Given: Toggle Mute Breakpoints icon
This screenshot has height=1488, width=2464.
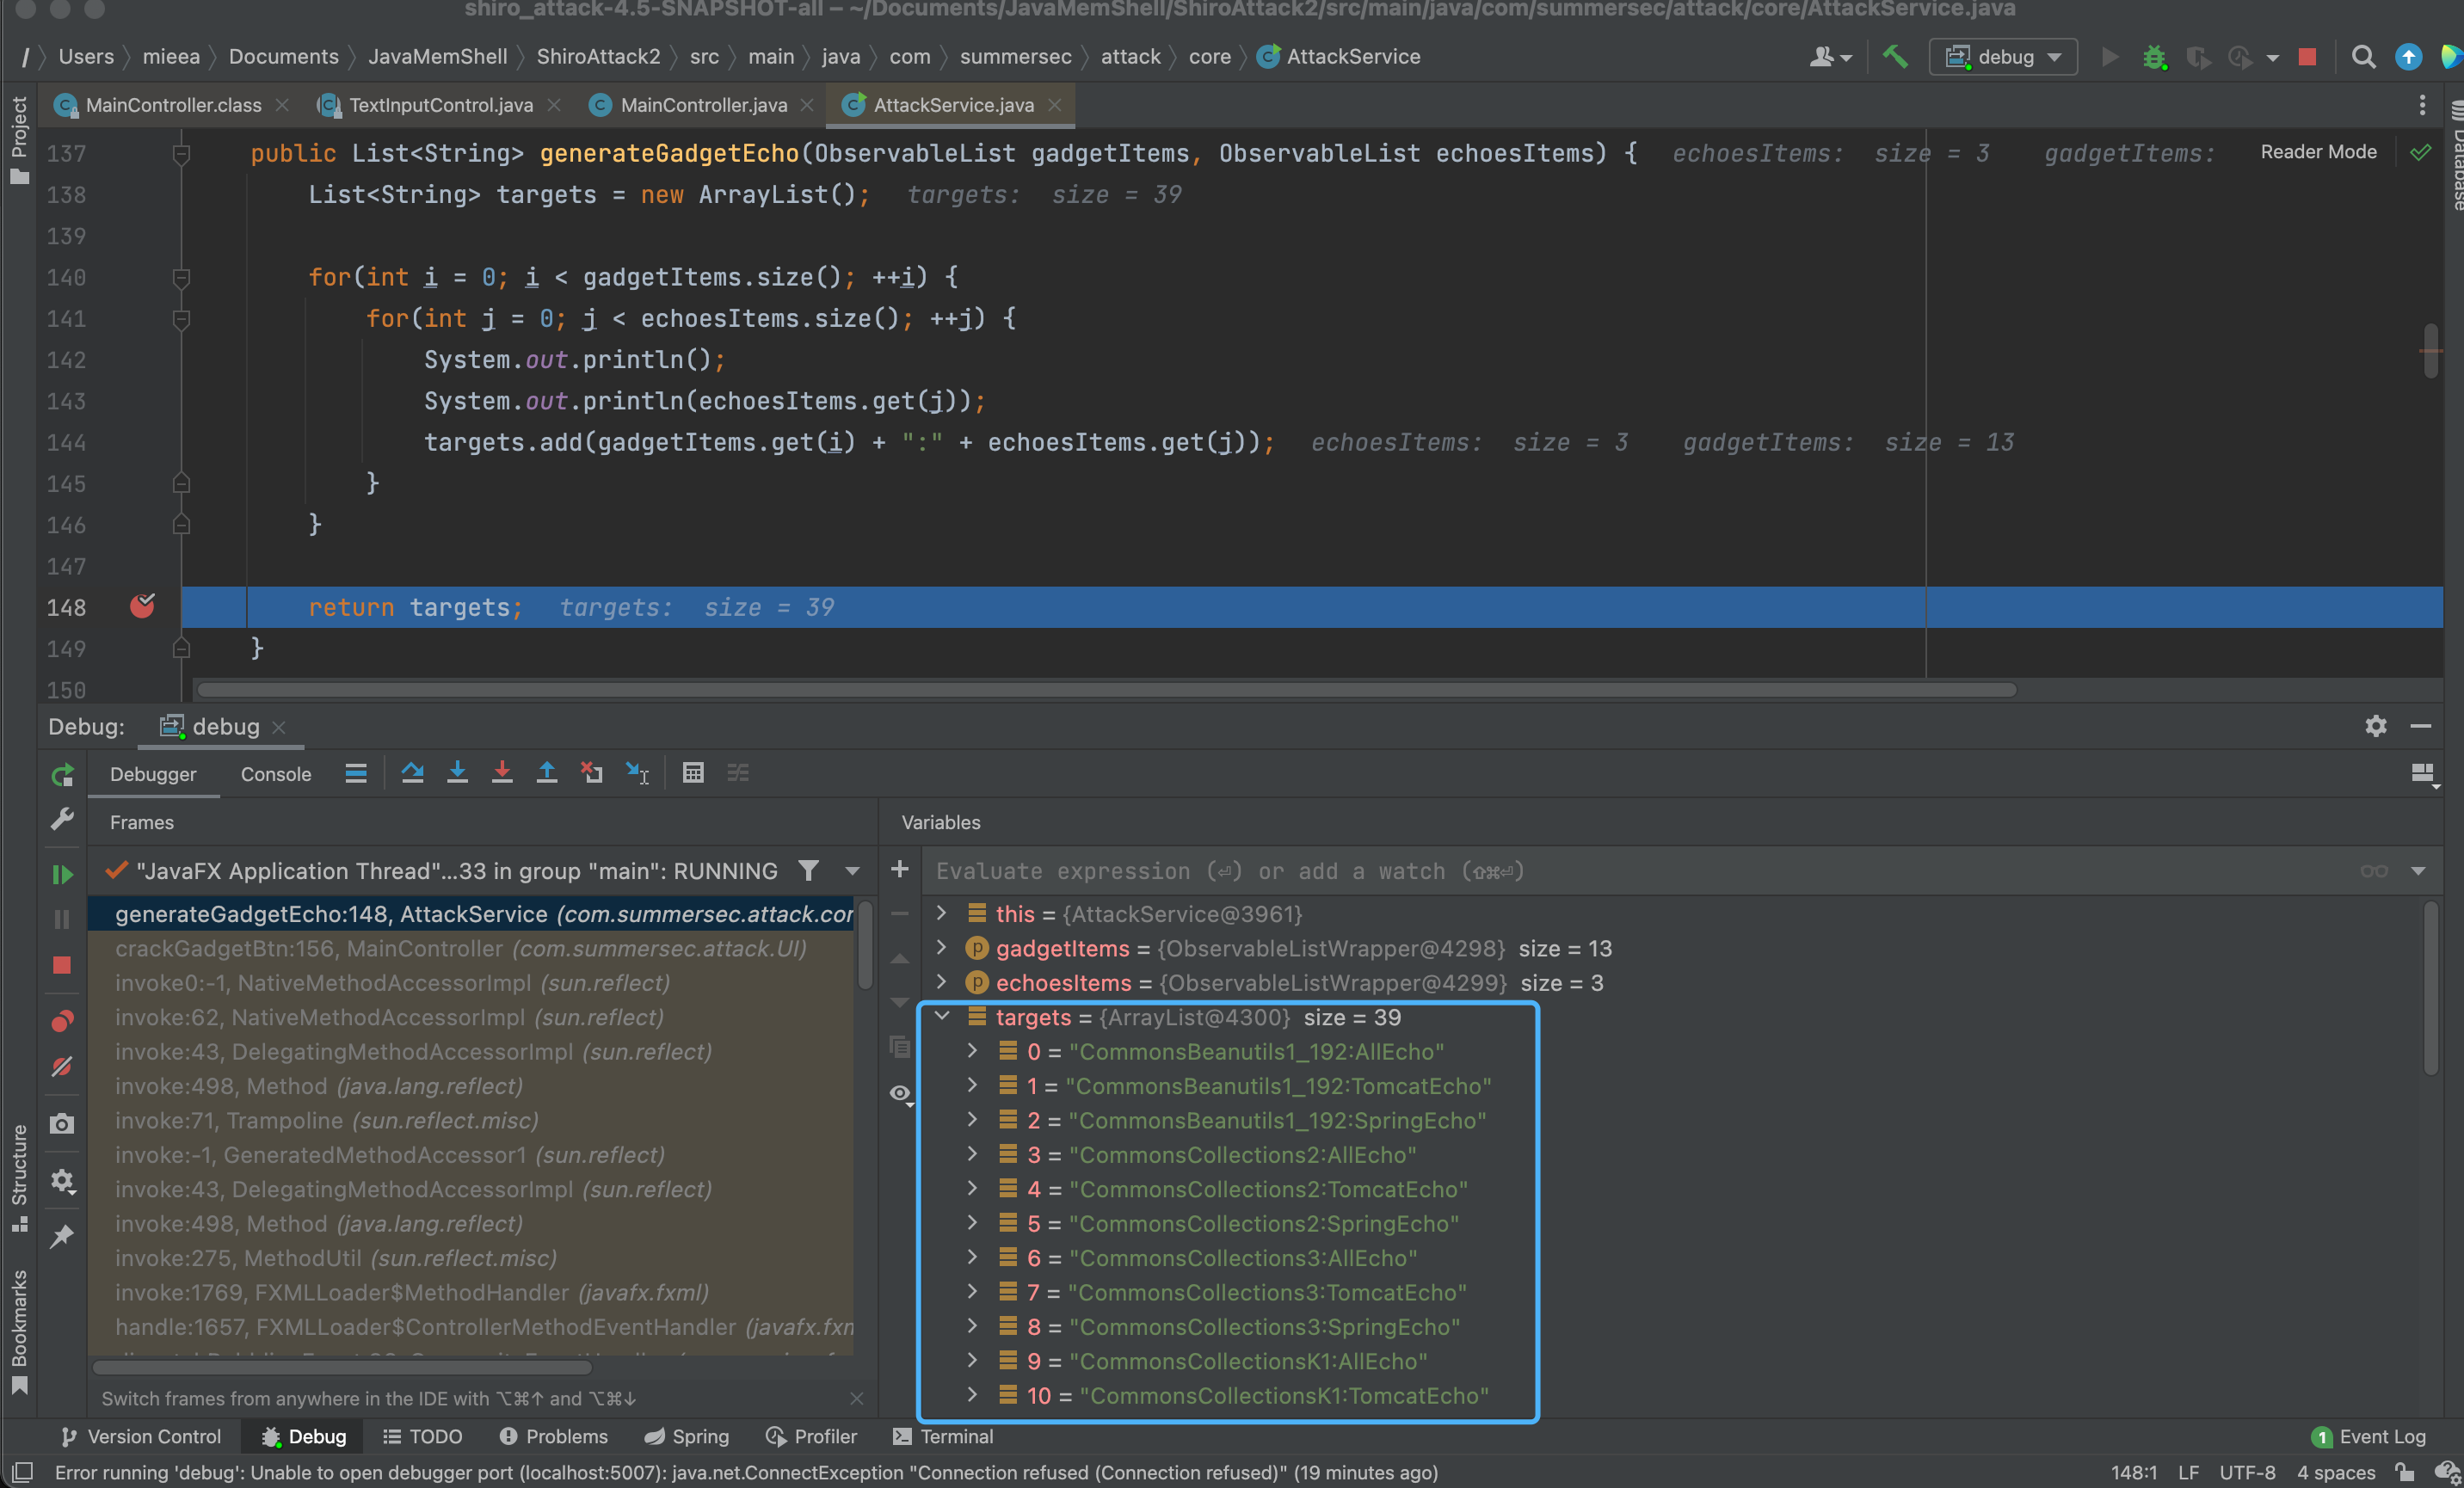Looking at the screenshot, I should tap(62, 1067).
